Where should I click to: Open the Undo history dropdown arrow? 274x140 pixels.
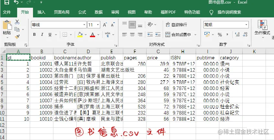coord(22,2)
